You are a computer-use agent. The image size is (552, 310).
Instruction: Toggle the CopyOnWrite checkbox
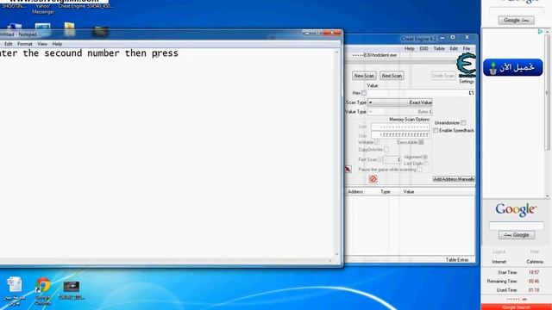click(x=386, y=150)
